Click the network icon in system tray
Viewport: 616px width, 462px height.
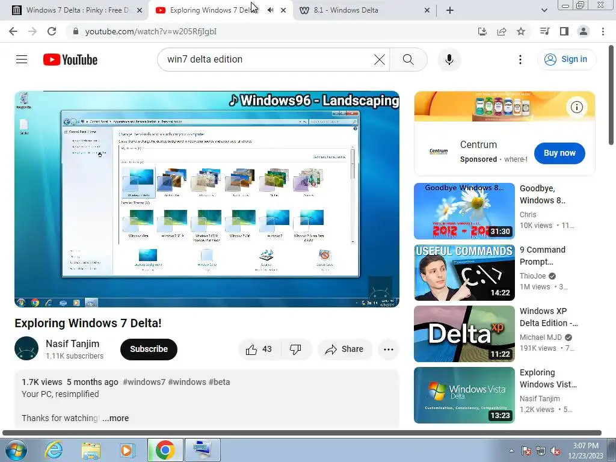click(x=541, y=451)
